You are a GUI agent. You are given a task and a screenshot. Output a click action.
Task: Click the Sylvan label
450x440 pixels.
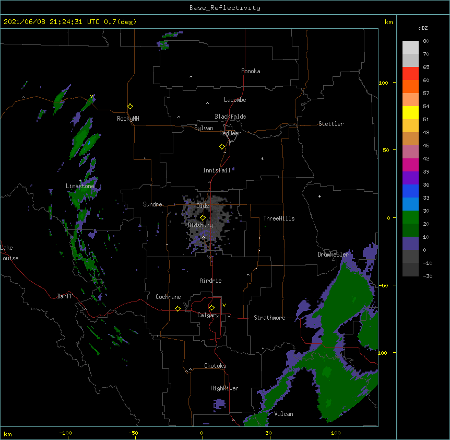204,128
